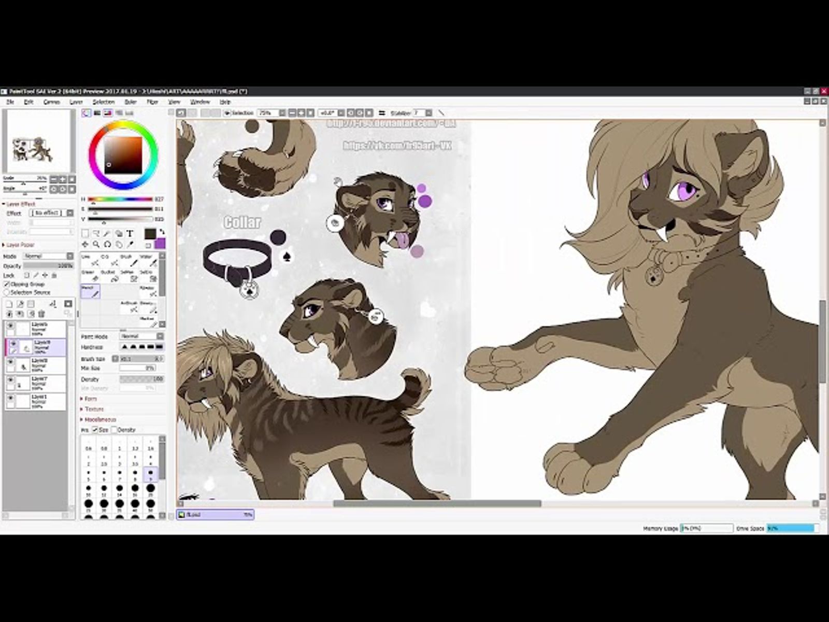Hide the top layer's eye icon

pyautogui.click(x=10, y=326)
